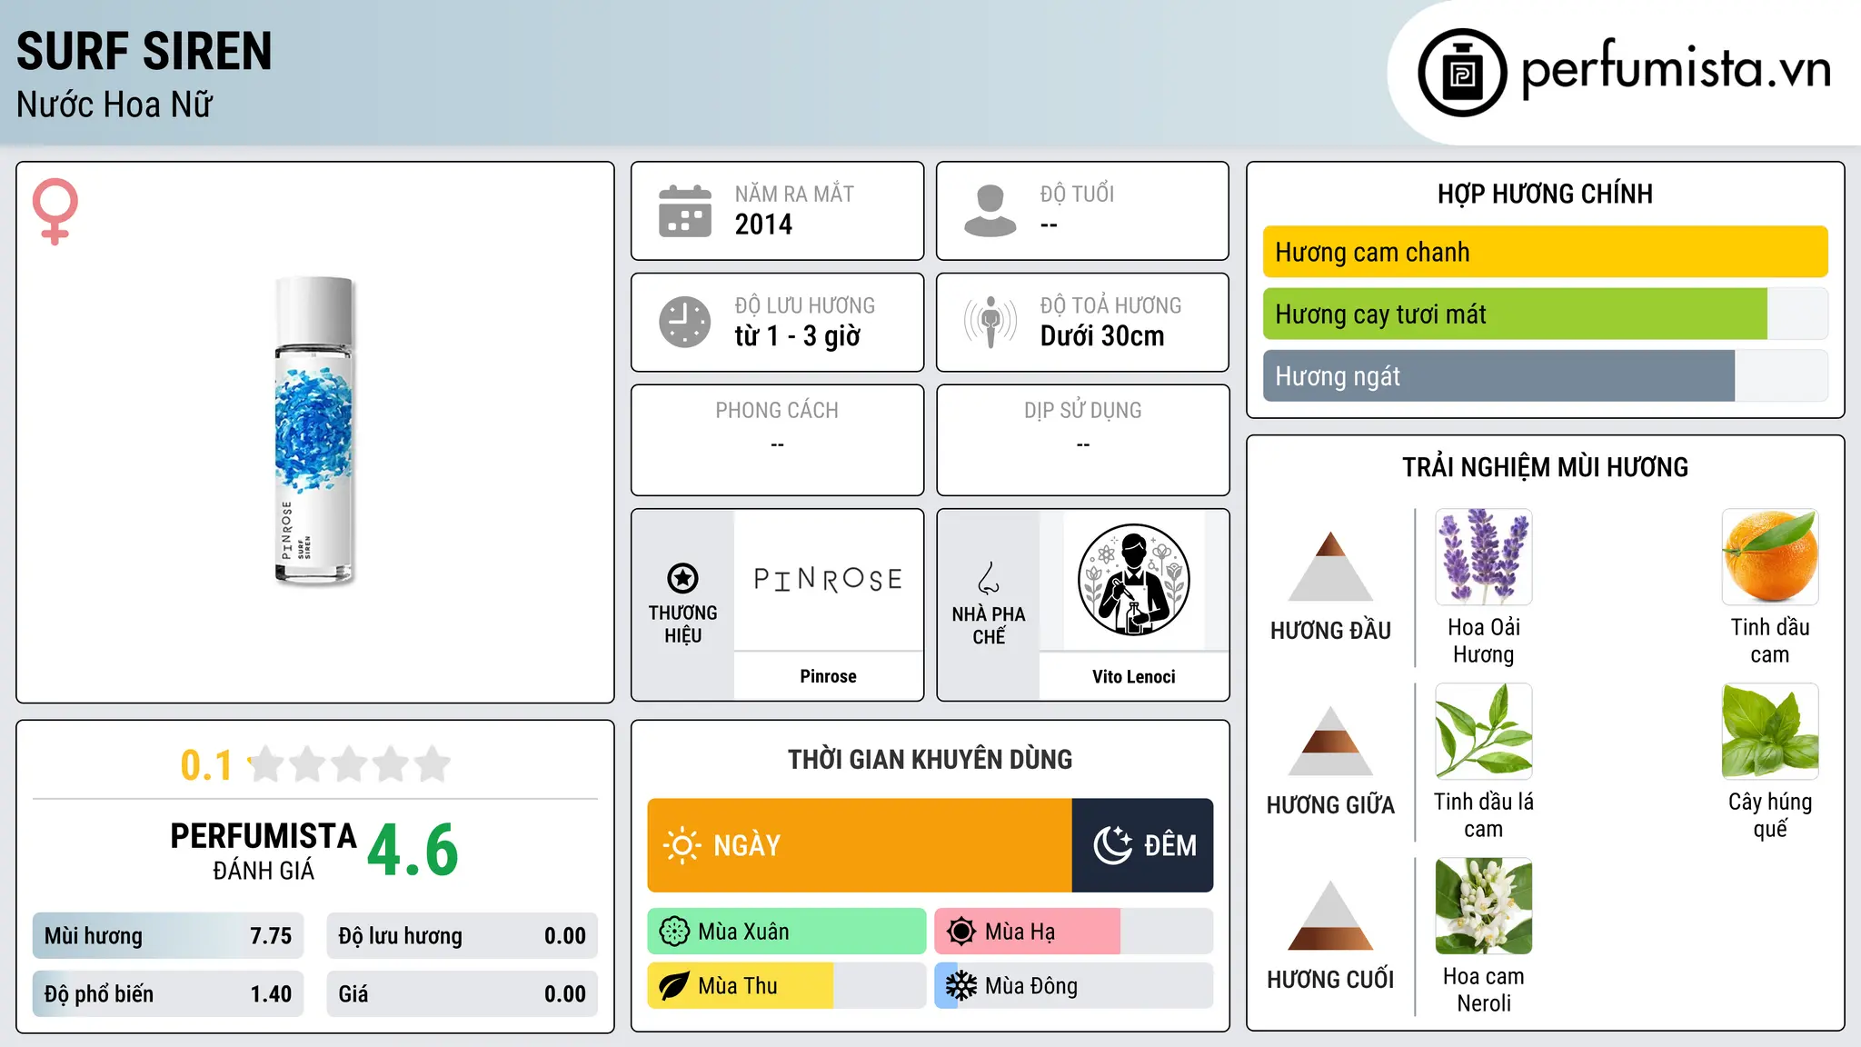Click the Thời gian khuyên dùng heading
This screenshot has width=1861, height=1047.
[x=930, y=759]
